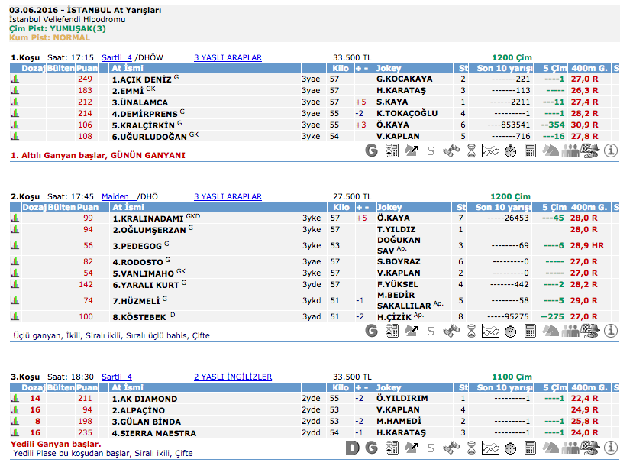Screen dimensions: 633x466
Task: Open the binoculars icon in race 2
Action: point(451,331)
